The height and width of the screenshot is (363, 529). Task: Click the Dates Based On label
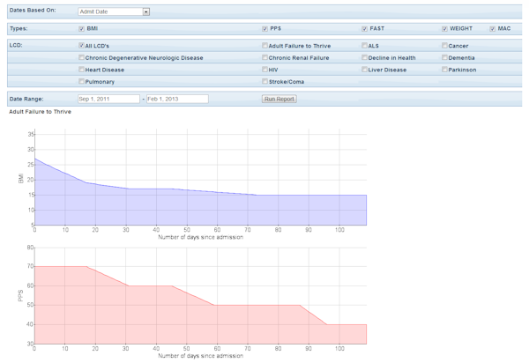[x=33, y=10]
